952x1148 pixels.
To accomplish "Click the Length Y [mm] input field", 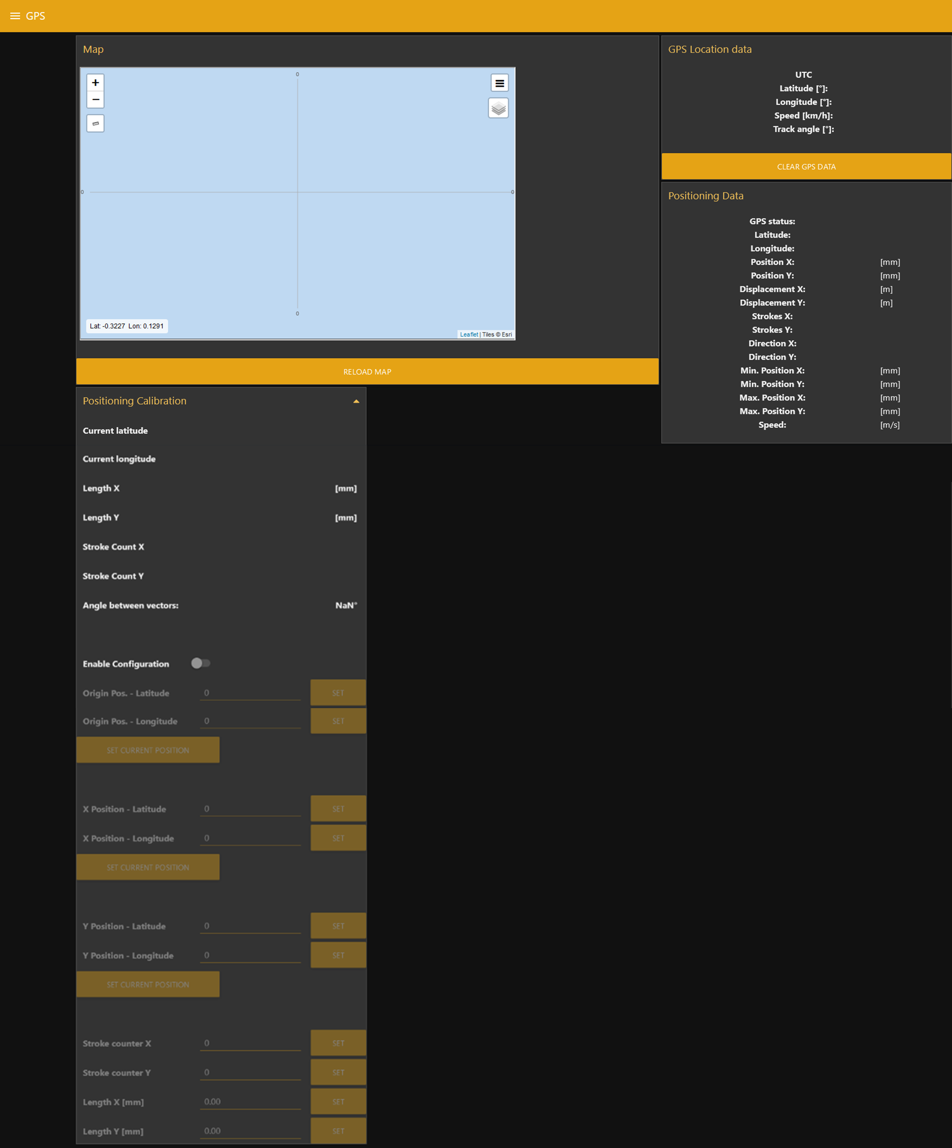I will click(250, 1130).
